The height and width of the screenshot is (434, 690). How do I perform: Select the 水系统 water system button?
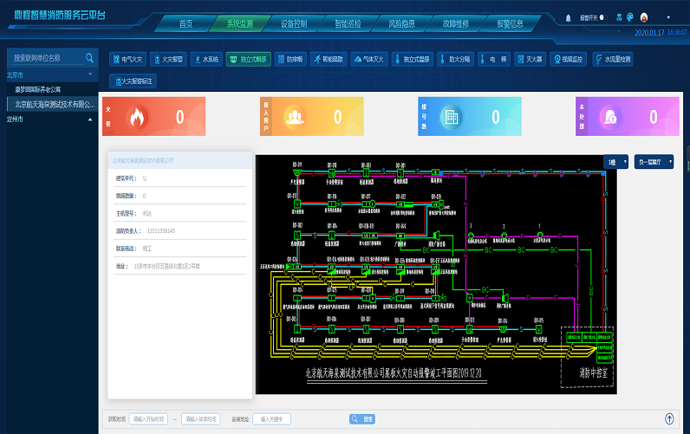click(x=206, y=59)
